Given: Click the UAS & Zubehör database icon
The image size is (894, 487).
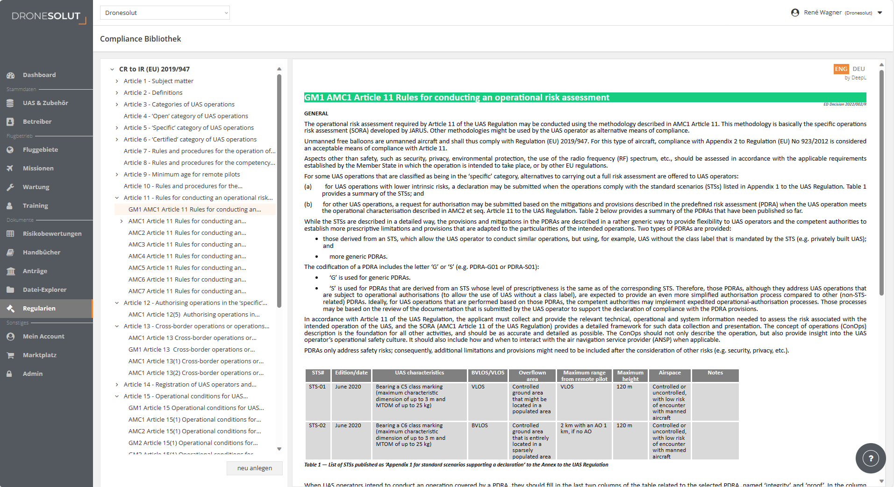Looking at the screenshot, I should tap(10, 103).
